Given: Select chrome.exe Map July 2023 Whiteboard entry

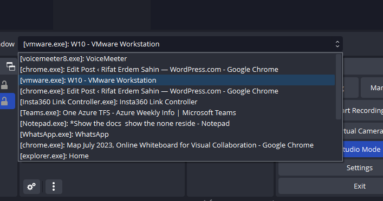Looking at the screenshot, I should point(177,145).
